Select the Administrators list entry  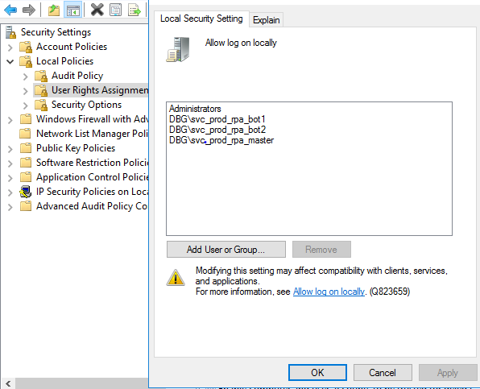[195, 109]
